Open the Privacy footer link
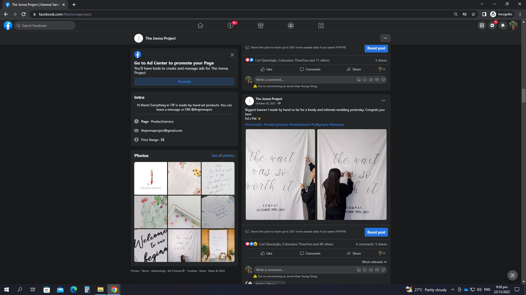This screenshot has width=526, height=295. (135, 271)
